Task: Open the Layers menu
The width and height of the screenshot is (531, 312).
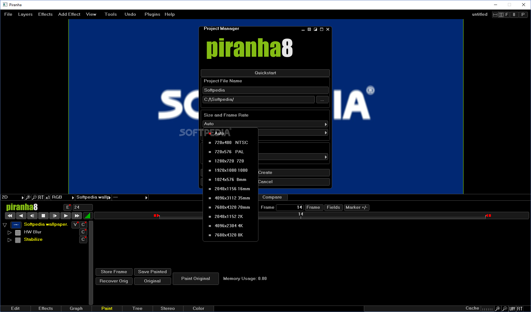Action: coord(25,14)
